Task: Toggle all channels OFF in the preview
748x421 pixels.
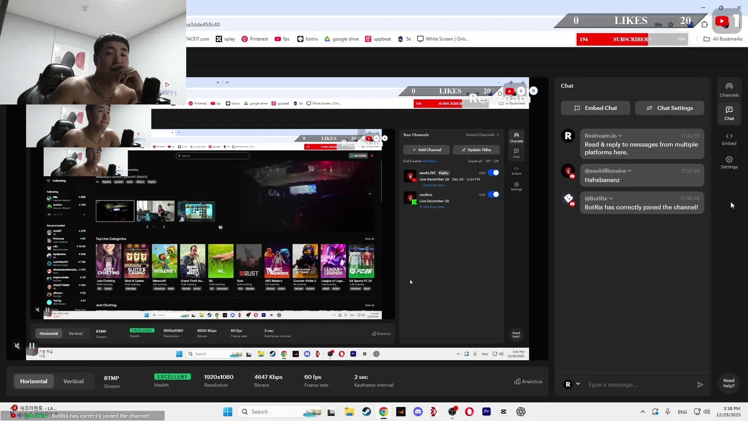Action: click(487, 161)
